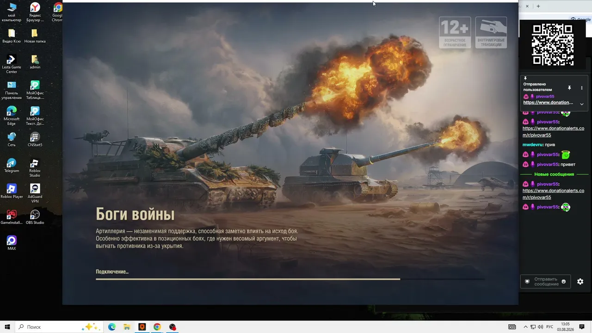The image size is (592, 333).
Task: Open the Яндекс Браузер desktop shortcut
Action: point(35,12)
